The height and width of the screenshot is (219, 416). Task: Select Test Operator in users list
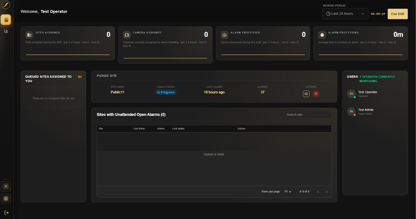(x=375, y=94)
